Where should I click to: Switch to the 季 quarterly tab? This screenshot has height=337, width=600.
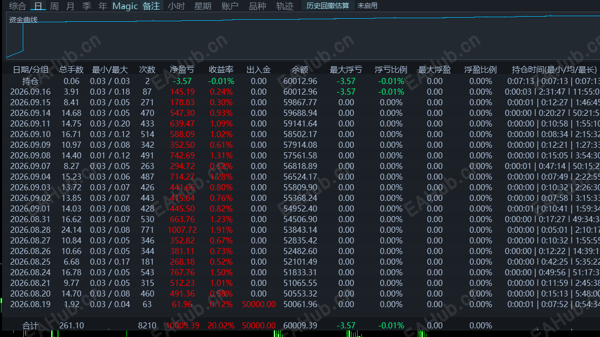coord(87,6)
